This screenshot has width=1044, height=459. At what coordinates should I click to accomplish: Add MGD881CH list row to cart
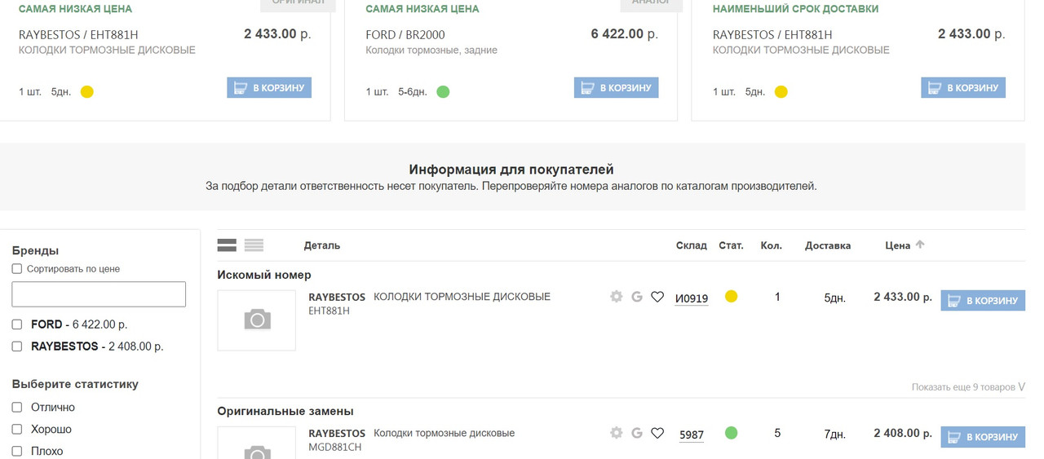tap(983, 437)
